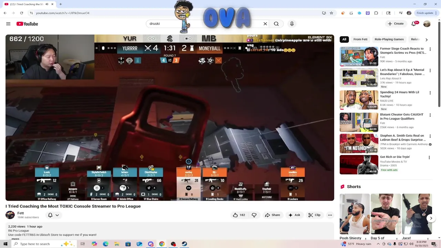Screen dimensions: 441x248
Task: Open more actions three-dot menu under video
Action: [x=330, y=215]
